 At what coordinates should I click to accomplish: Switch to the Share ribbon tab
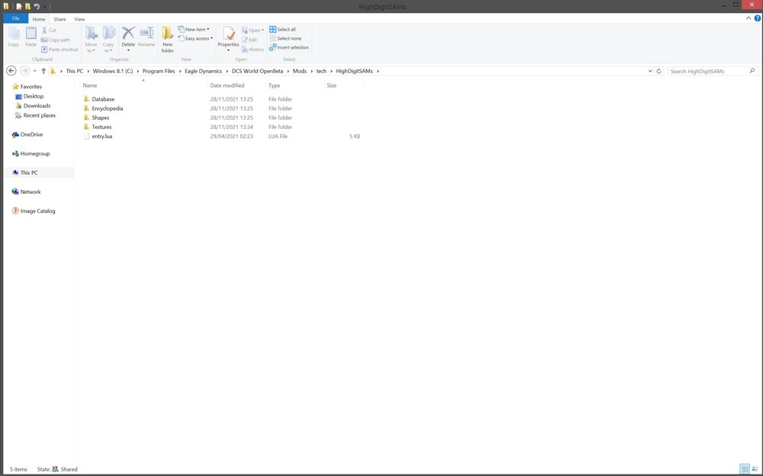click(60, 19)
